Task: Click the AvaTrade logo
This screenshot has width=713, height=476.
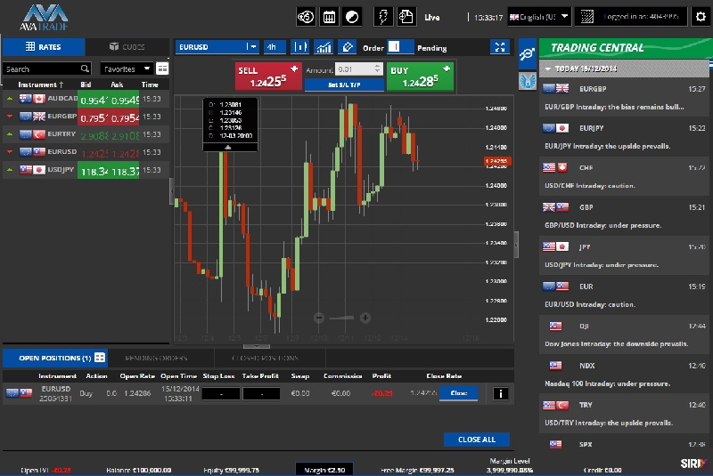Action: (44, 18)
